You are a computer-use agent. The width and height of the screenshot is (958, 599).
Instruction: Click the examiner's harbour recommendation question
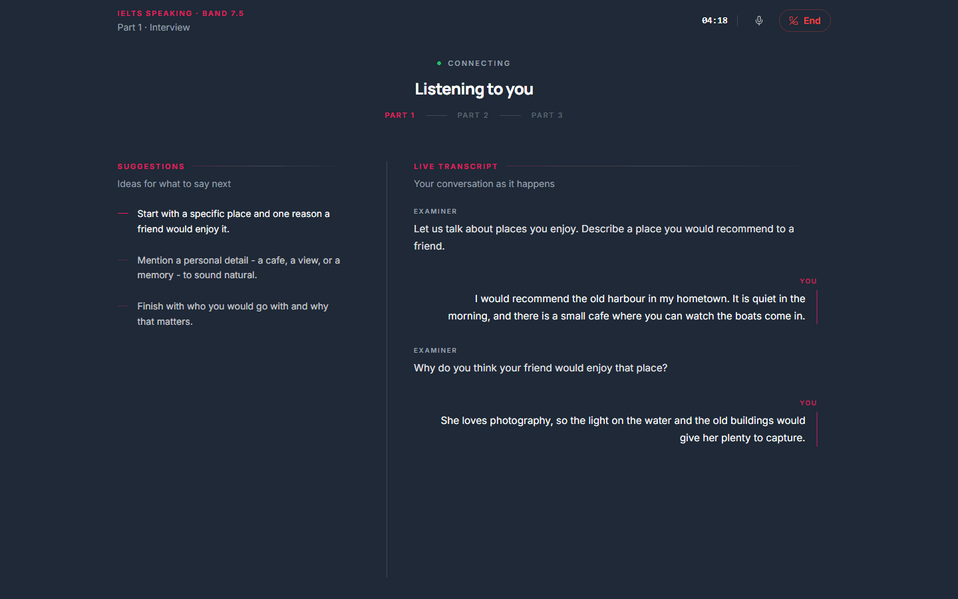point(604,237)
